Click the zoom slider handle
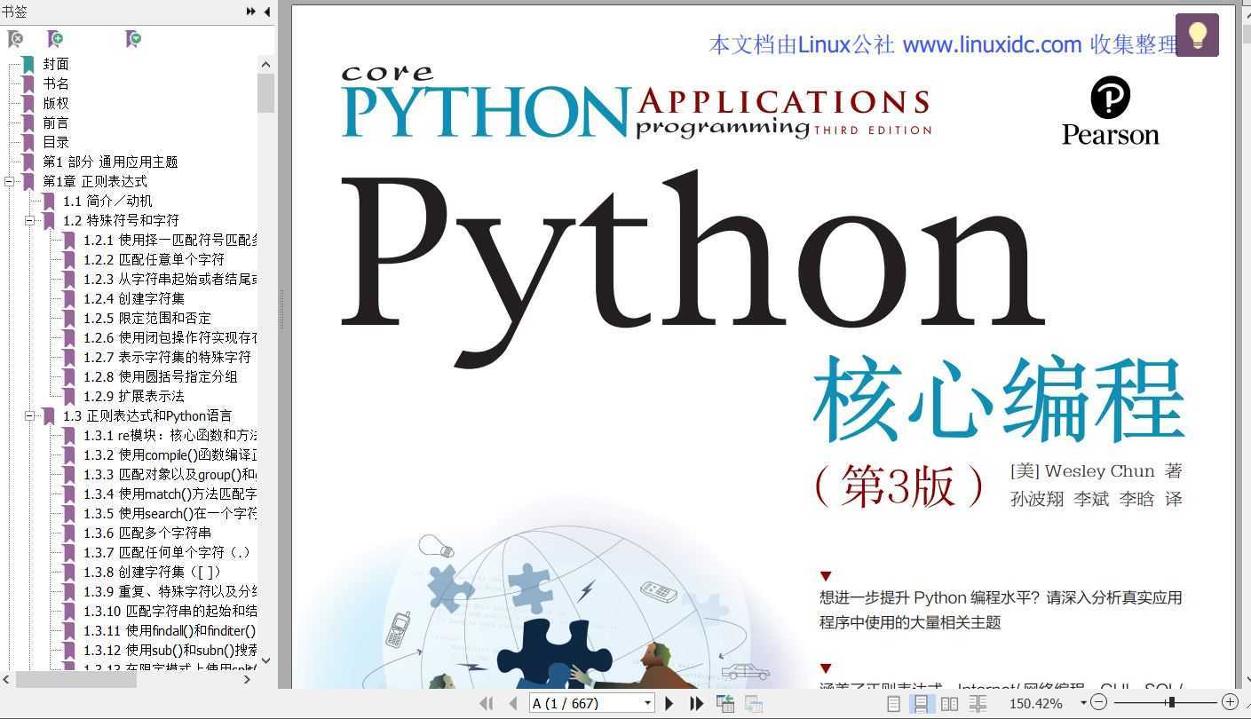The height and width of the screenshot is (719, 1251). point(1172,702)
